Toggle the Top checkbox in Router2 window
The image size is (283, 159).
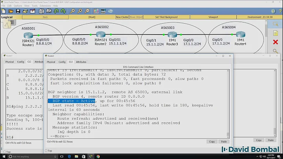[x=46, y=151]
